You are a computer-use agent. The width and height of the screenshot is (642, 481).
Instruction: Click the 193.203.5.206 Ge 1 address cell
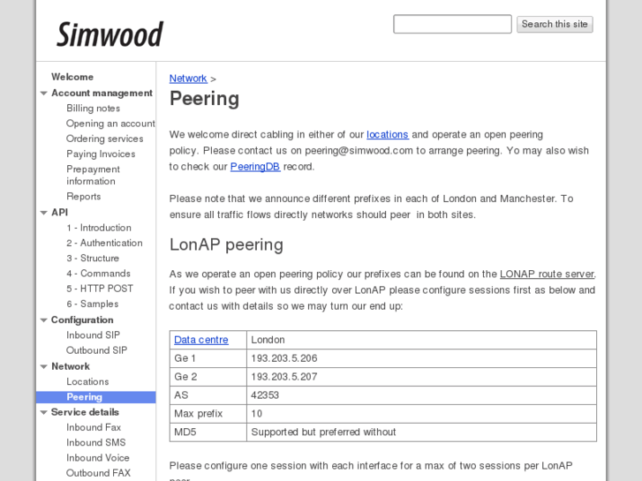422,358
